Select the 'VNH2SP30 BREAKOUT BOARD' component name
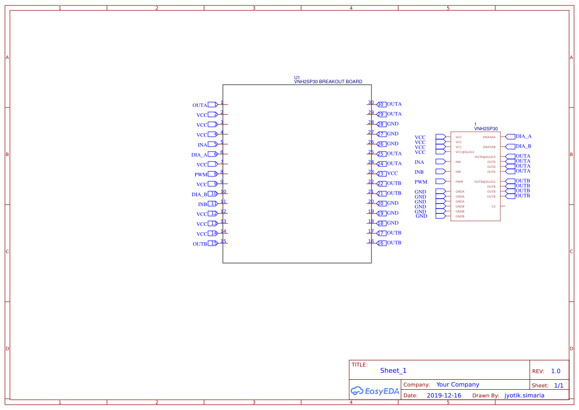Image resolution: width=579 pixels, height=410 pixels. point(328,82)
